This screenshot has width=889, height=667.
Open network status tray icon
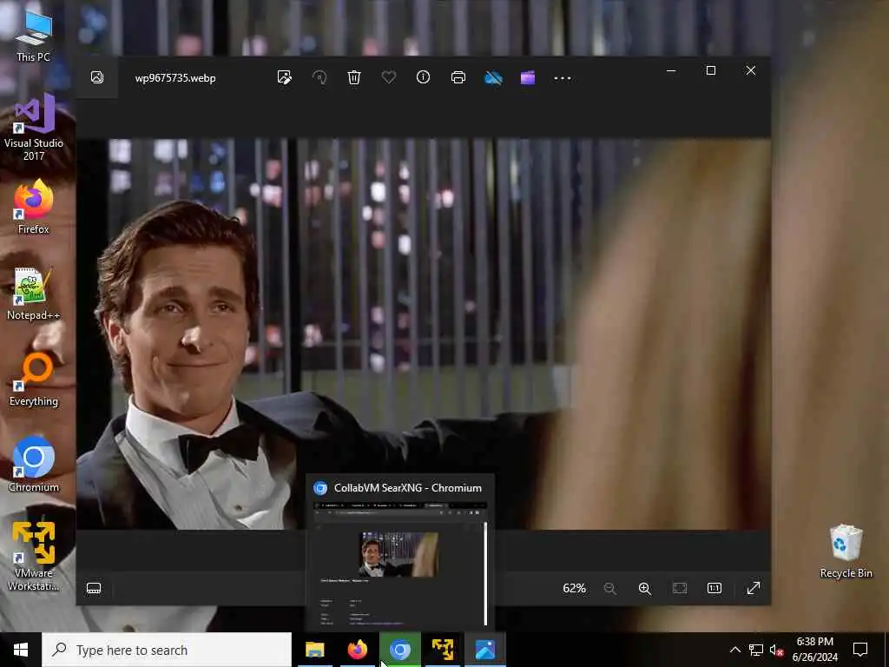[756, 650]
